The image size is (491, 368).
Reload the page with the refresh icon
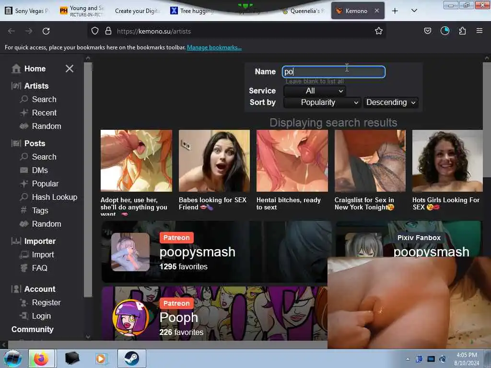pyautogui.click(x=46, y=31)
